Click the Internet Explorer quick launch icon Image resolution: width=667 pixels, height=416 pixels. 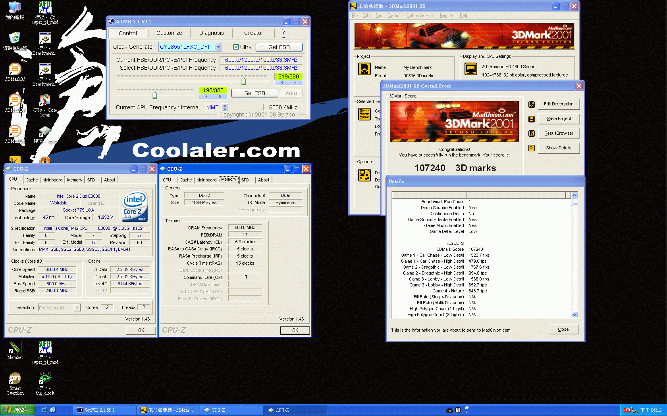coord(44,410)
